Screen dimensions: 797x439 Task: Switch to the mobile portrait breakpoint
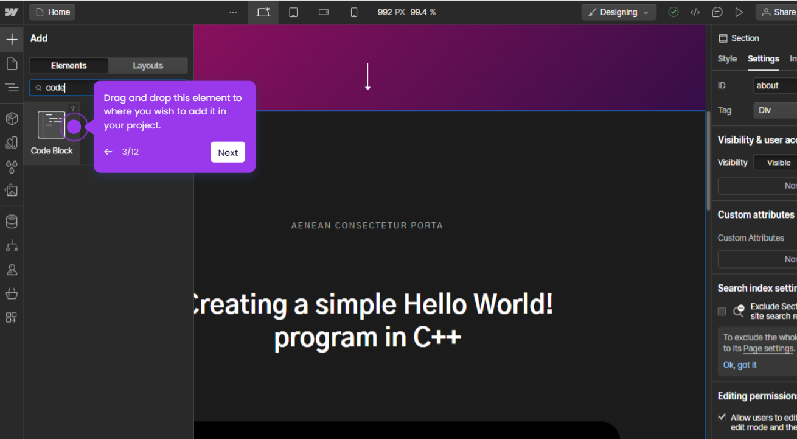pyautogui.click(x=353, y=12)
